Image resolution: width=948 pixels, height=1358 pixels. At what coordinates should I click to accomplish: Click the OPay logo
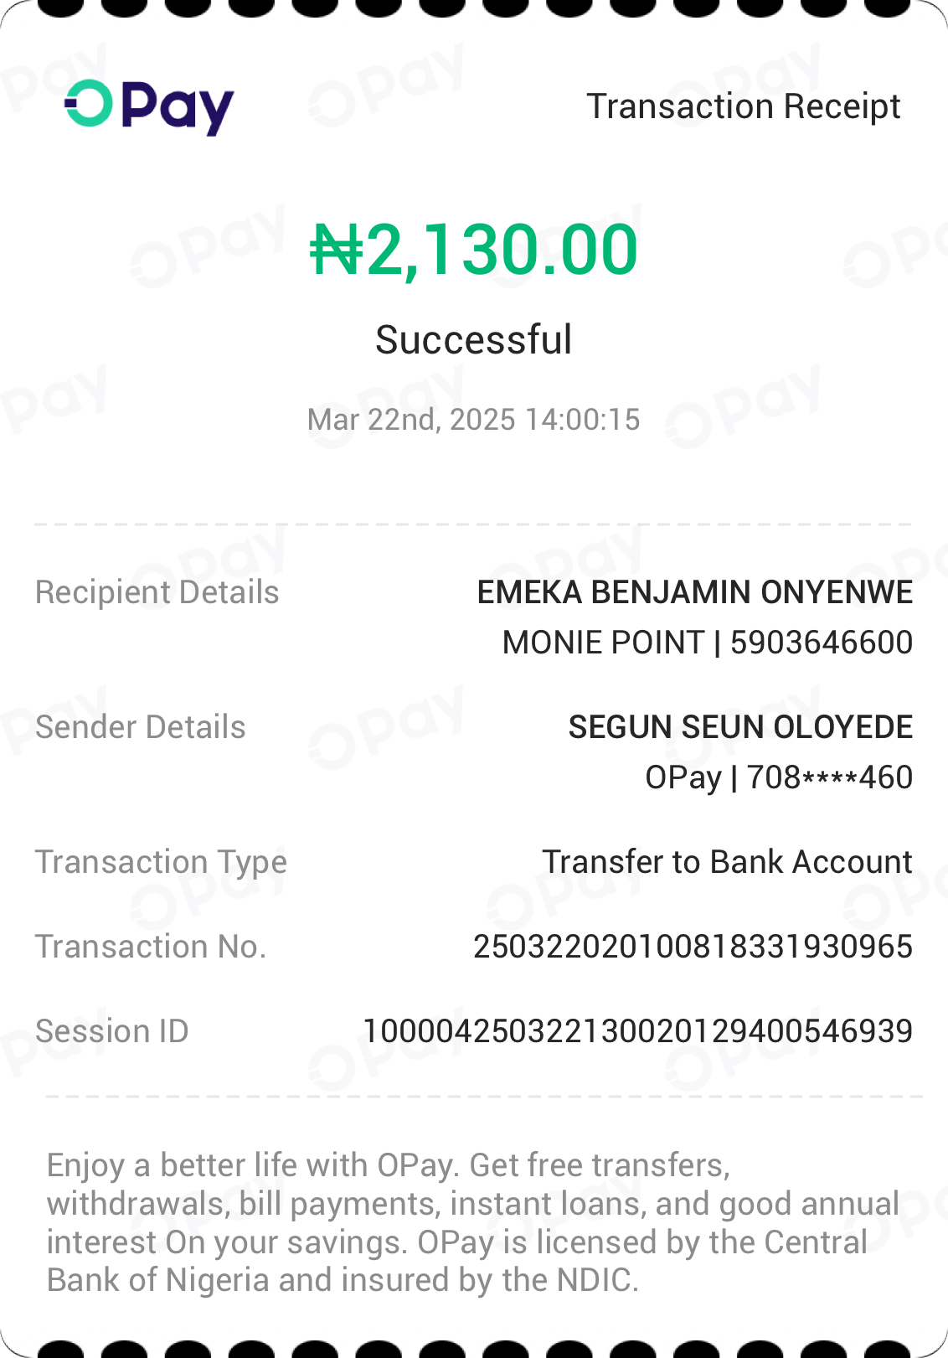[149, 106]
